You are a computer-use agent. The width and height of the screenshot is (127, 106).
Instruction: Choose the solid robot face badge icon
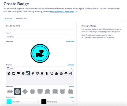pyautogui.click(x=56, y=73)
